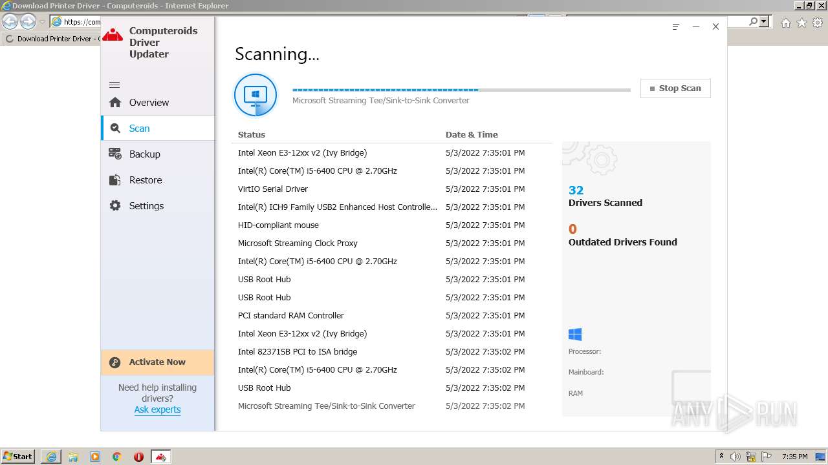The width and height of the screenshot is (828, 465).
Task: Select PCI standard RAM Controller row
Action: (392, 316)
